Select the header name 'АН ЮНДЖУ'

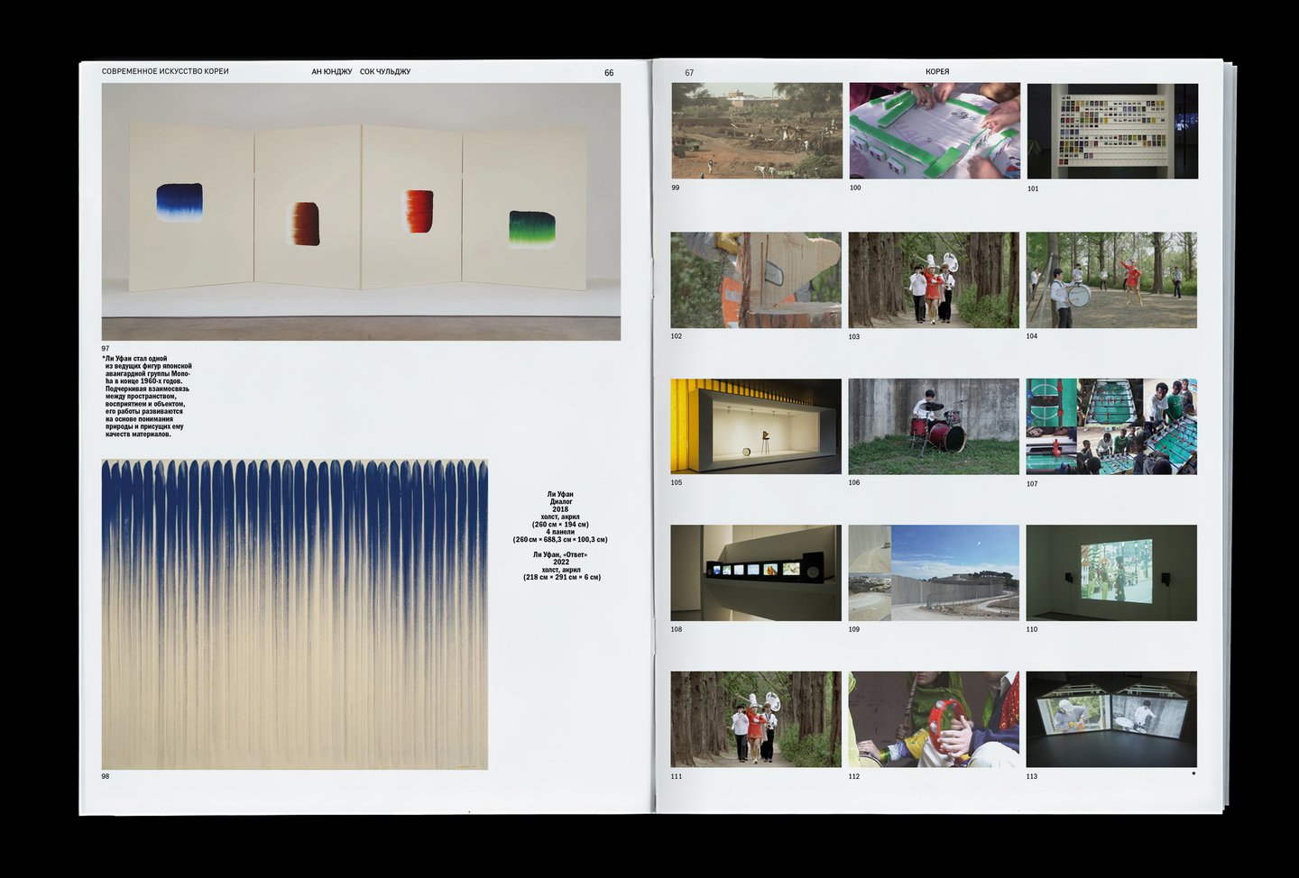click(332, 71)
